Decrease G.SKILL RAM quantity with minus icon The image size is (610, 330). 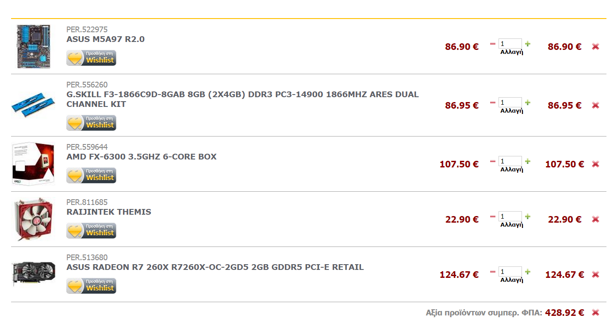click(493, 102)
